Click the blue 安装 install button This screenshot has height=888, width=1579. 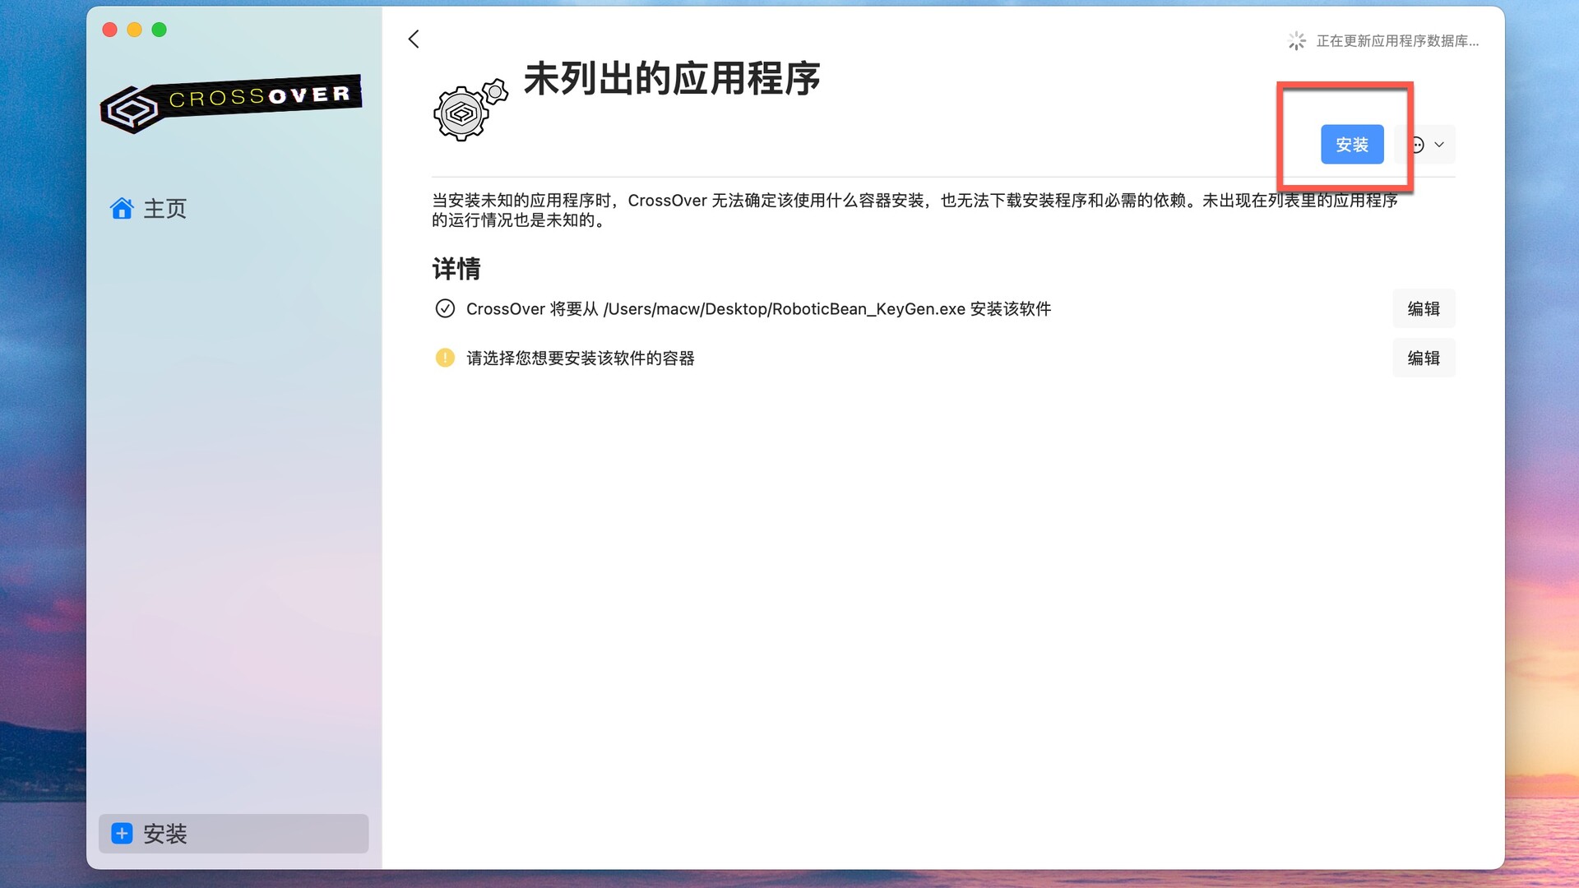(x=1352, y=145)
